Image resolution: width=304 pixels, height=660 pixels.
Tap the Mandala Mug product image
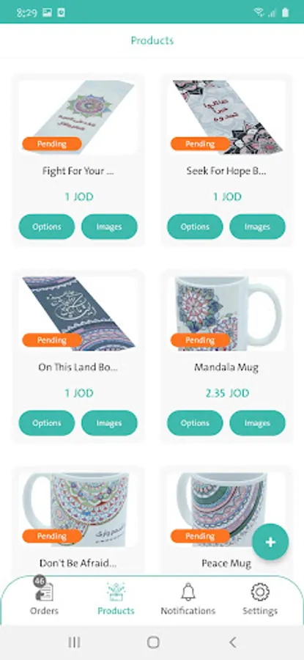226,314
